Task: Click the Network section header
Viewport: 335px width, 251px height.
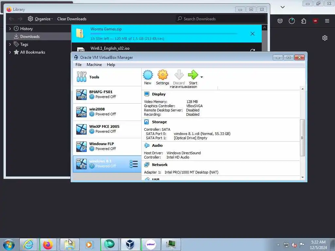Action: click(160, 165)
